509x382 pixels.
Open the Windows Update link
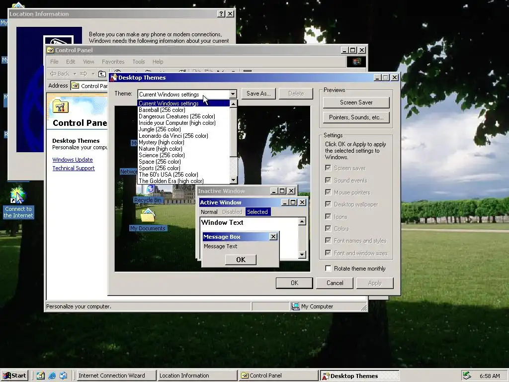73,160
